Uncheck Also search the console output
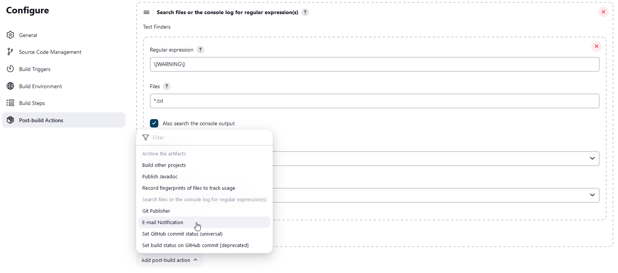This screenshot has width=618, height=273. [x=154, y=123]
